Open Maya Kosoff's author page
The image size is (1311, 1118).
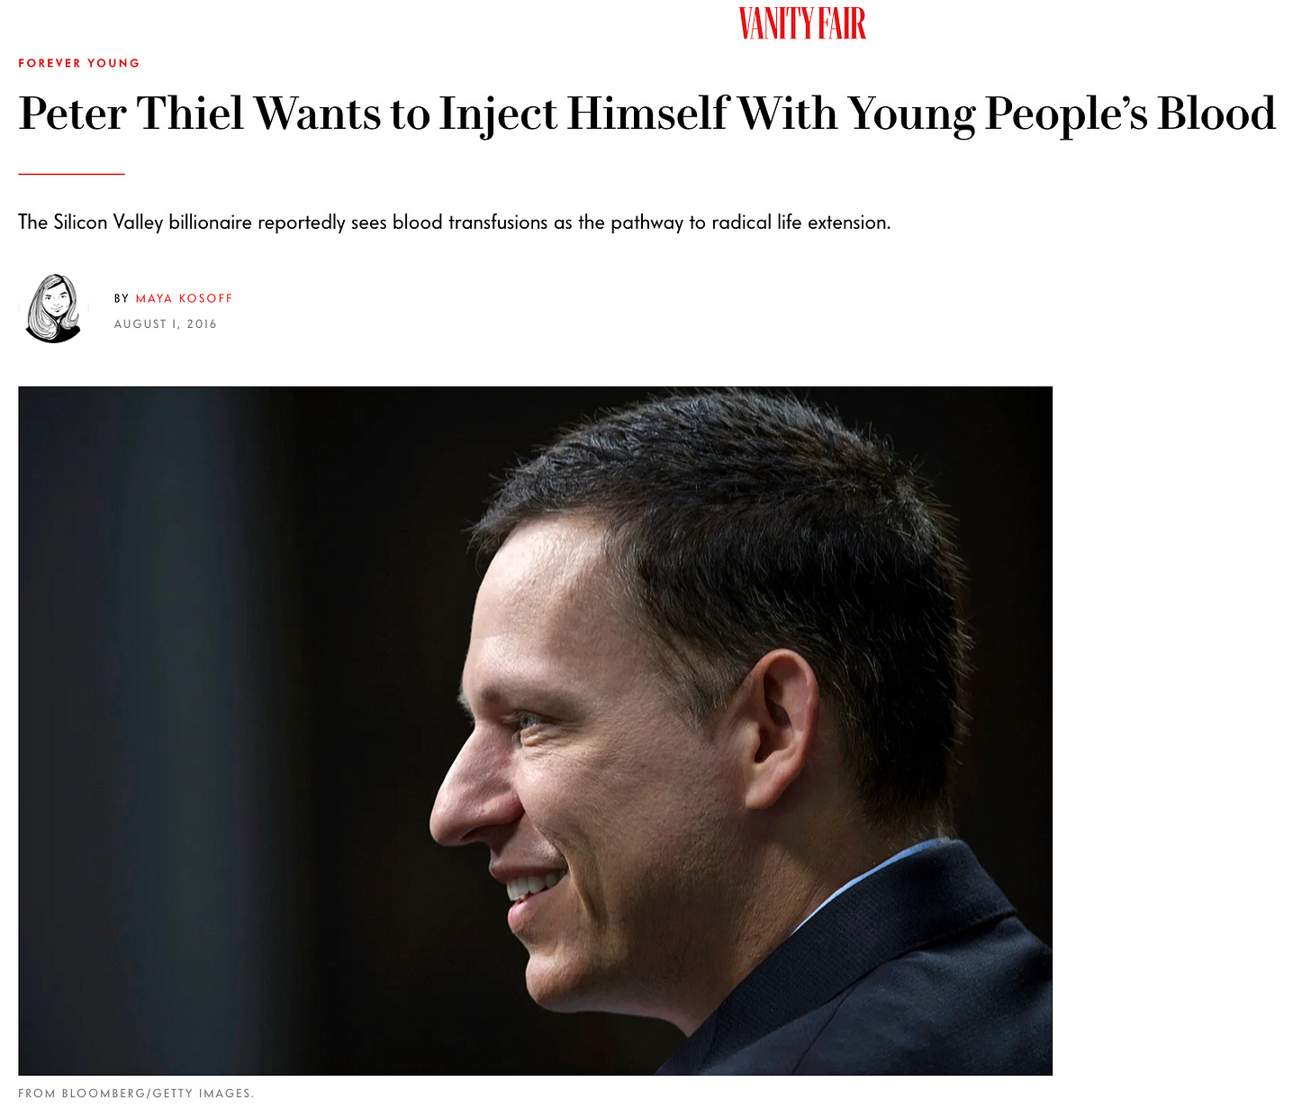coord(184,298)
